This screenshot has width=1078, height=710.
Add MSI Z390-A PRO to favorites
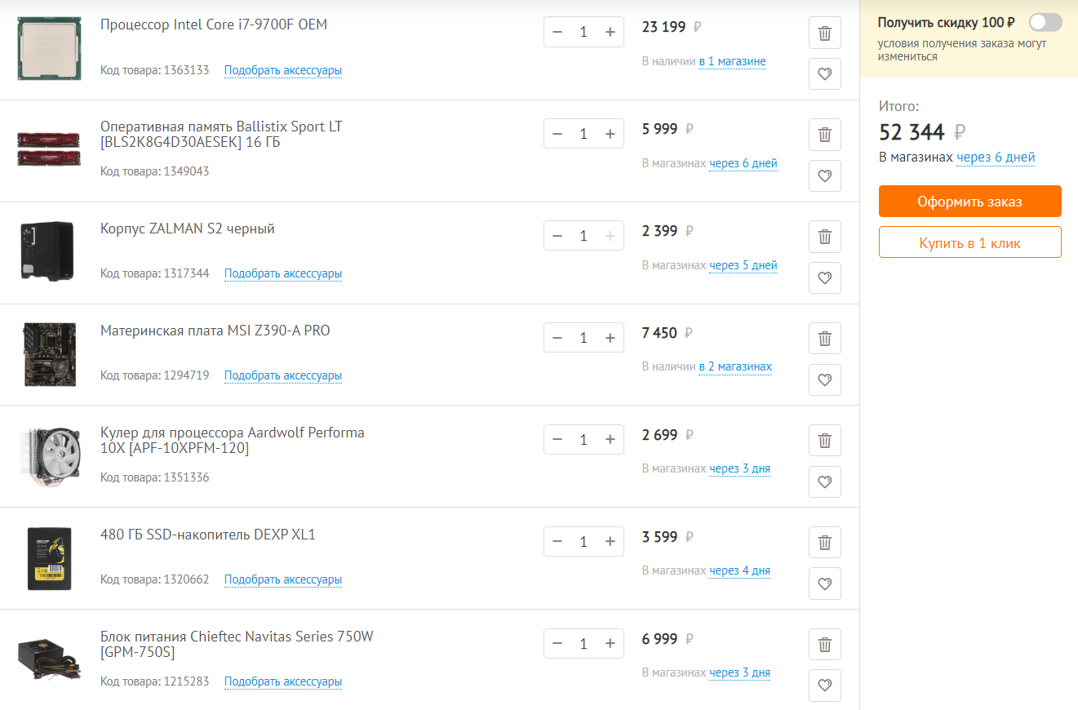point(824,379)
